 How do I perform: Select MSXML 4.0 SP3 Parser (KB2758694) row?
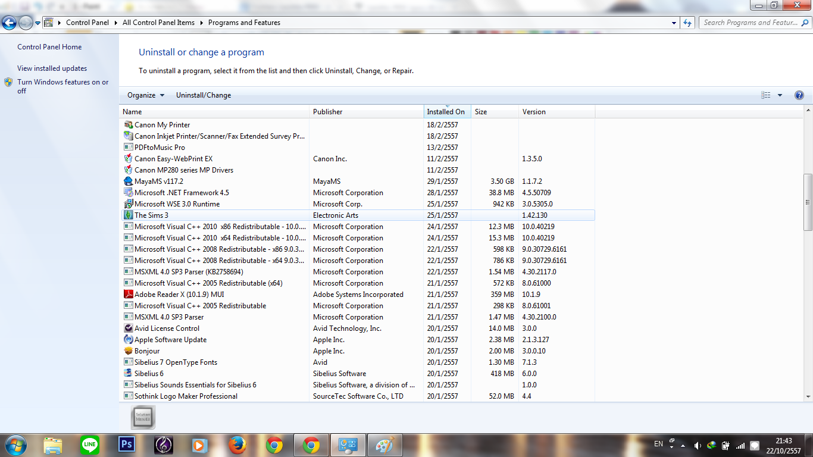click(358, 272)
